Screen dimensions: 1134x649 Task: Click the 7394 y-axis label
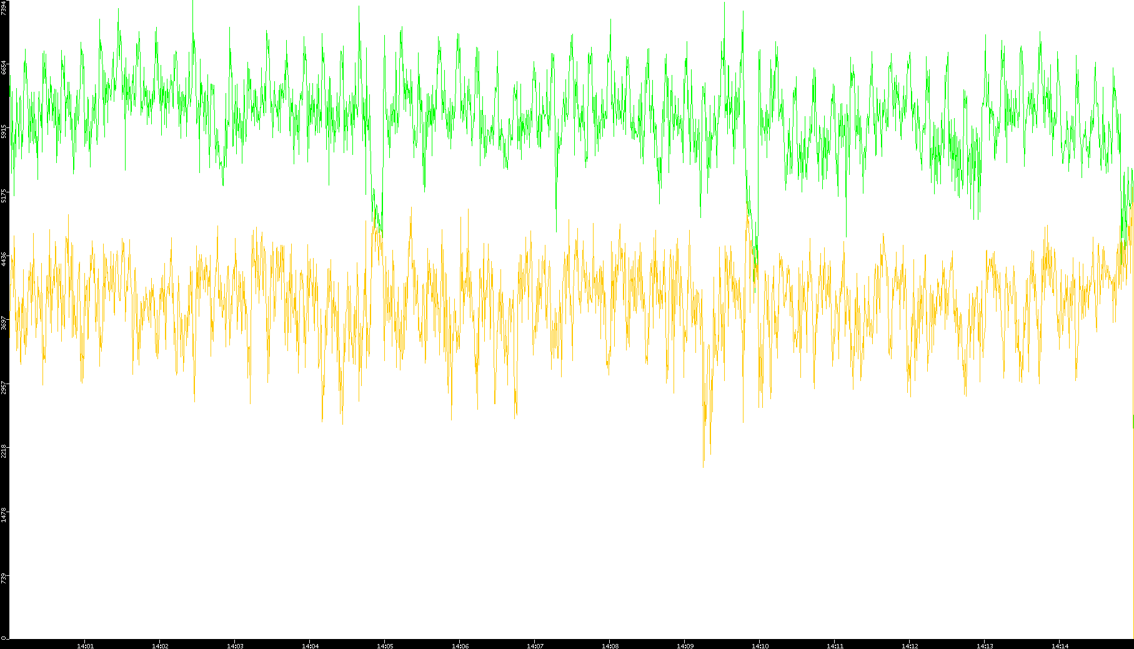tap(4, 7)
